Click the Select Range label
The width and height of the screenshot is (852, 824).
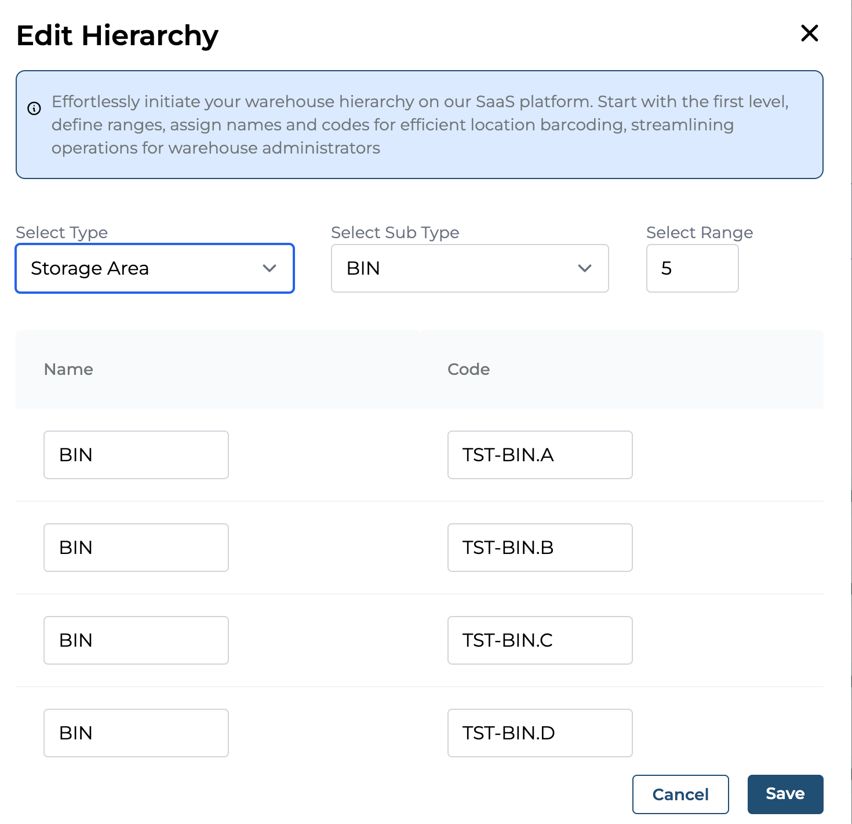(699, 232)
